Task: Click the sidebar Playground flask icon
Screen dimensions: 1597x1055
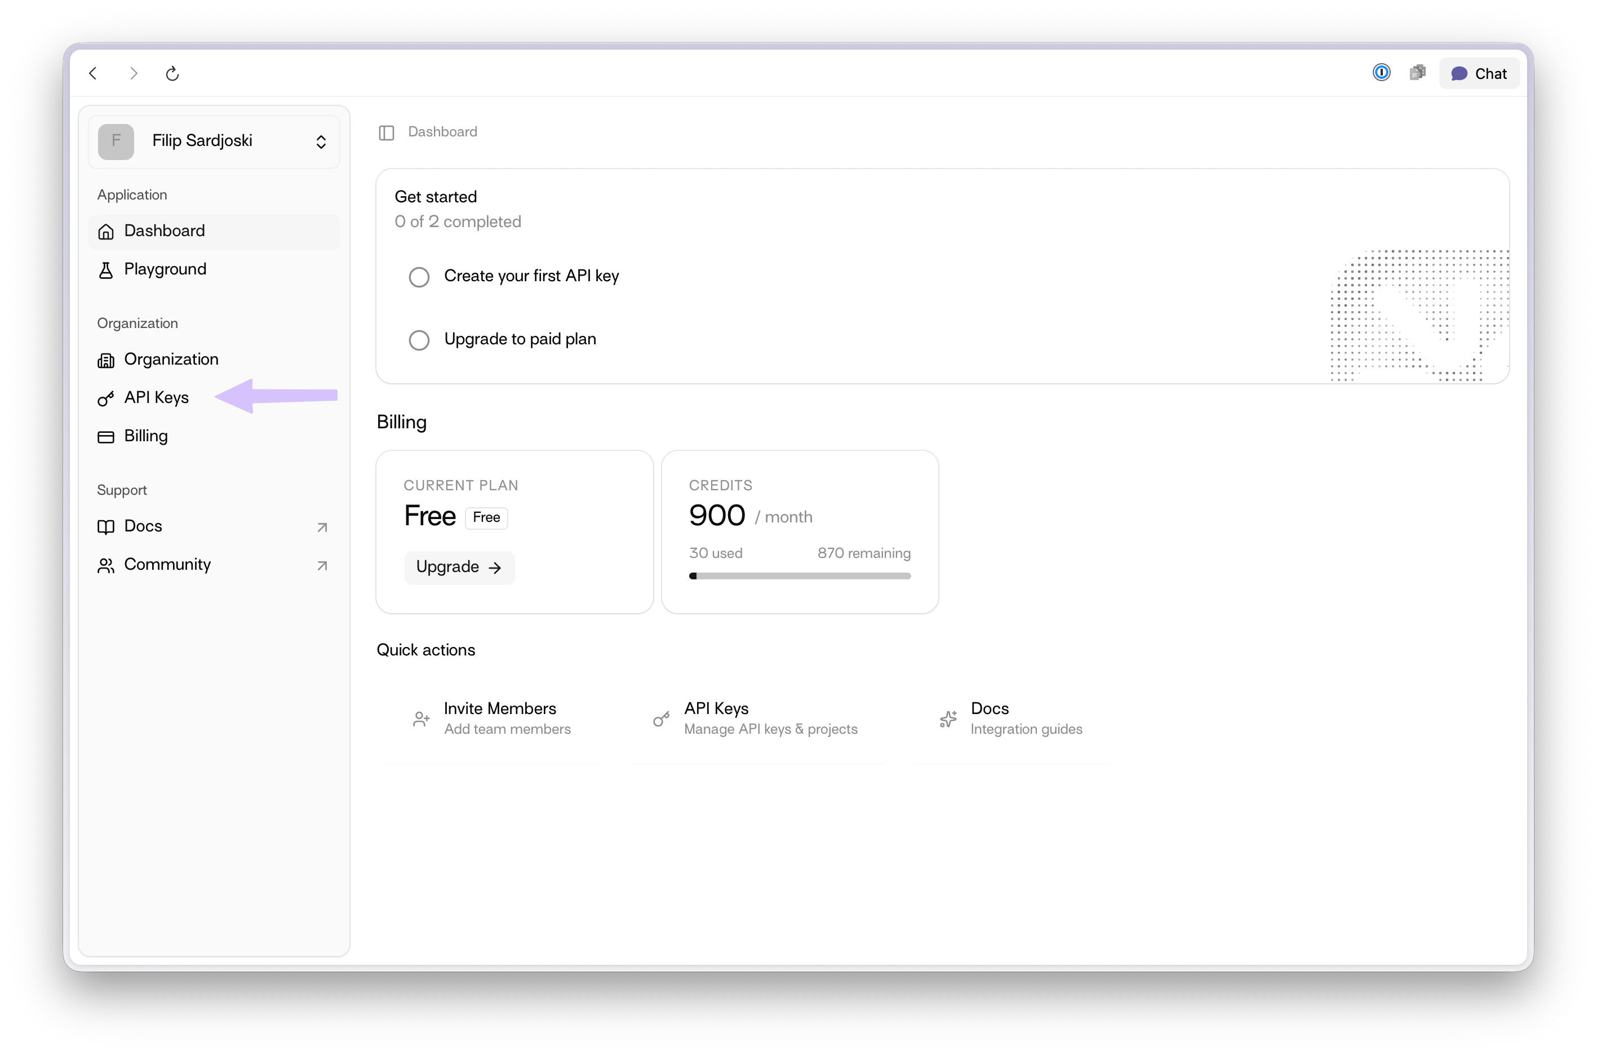Action: point(105,270)
